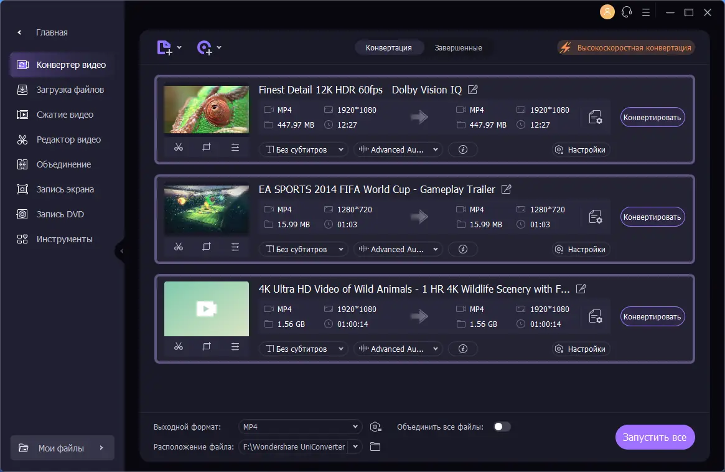The image size is (725, 472).
Task: Open audio track dropdown for Finest Detail video
Action: click(398, 149)
